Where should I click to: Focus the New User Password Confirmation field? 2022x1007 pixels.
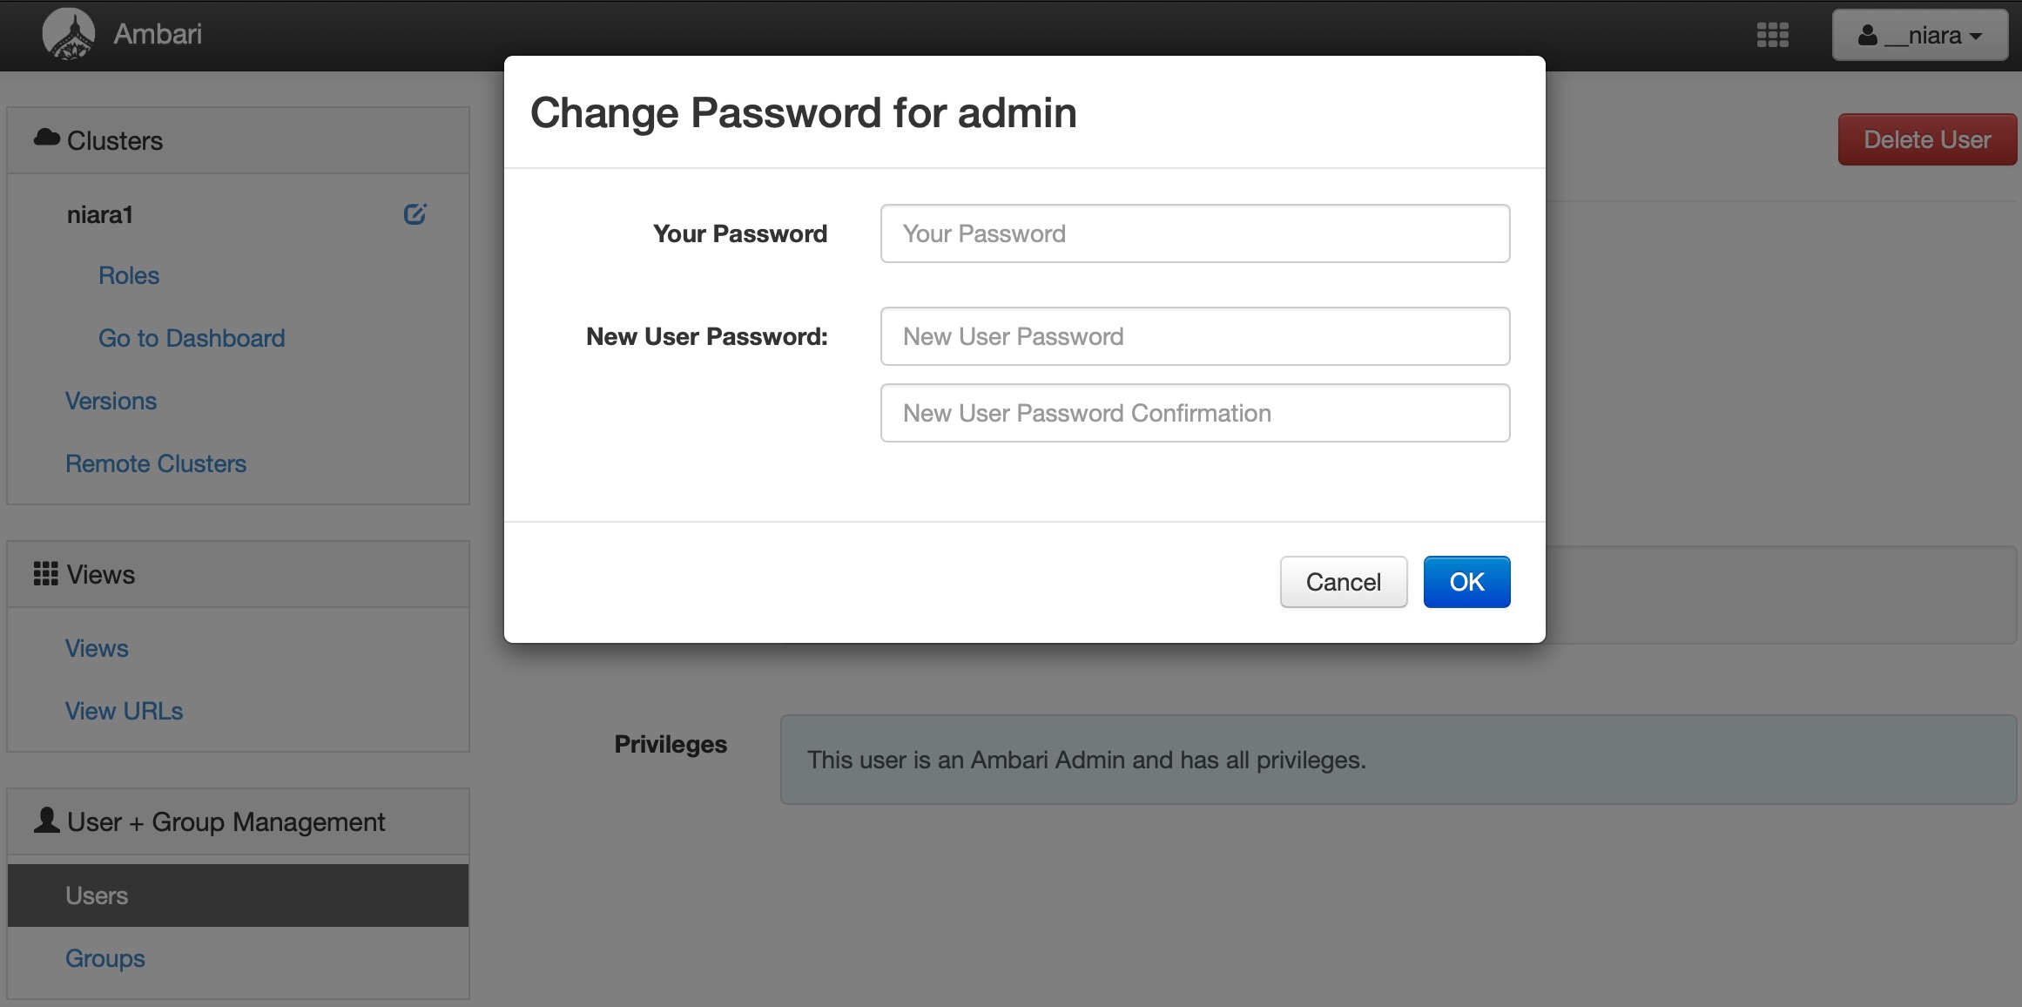1195,413
